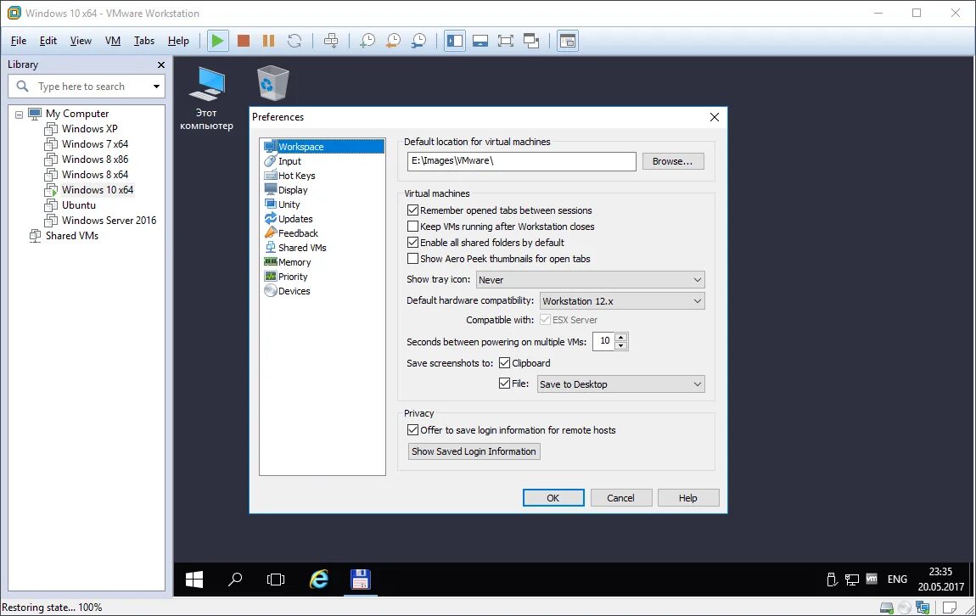Open guest taskbar search magnifier
This screenshot has height=616, width=976.
234,580
